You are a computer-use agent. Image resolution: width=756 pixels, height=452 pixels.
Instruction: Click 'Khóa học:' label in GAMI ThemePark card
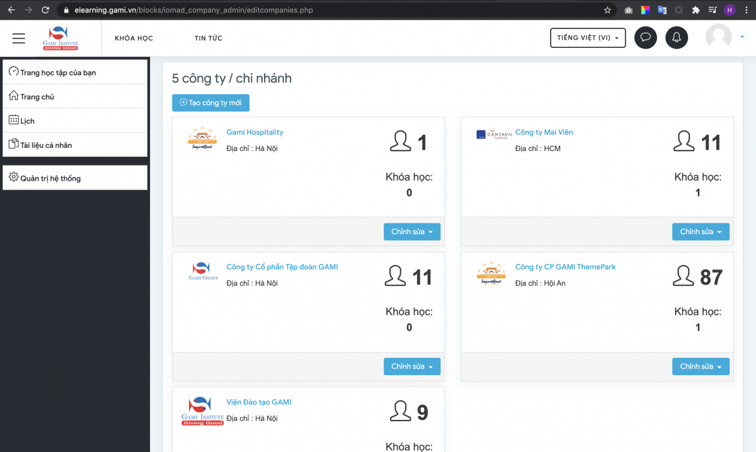[x=698, y=312]
